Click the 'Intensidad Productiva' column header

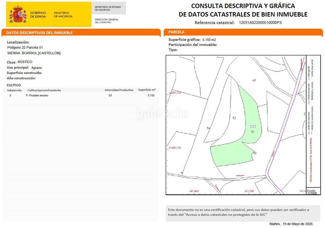click(x=119, y=90)
